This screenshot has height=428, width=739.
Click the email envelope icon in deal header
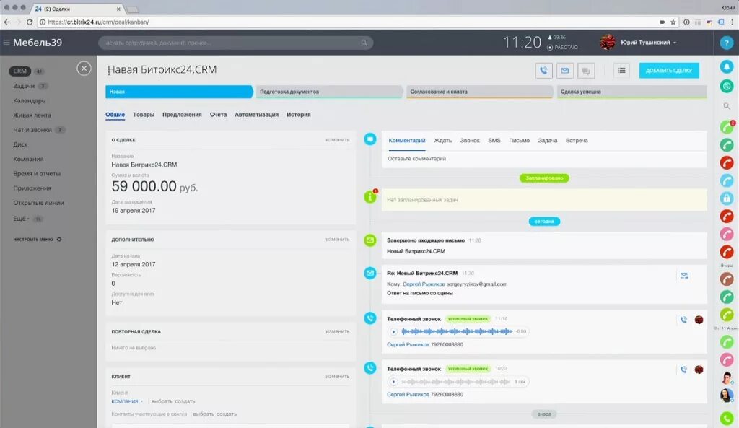coord(564,71)
